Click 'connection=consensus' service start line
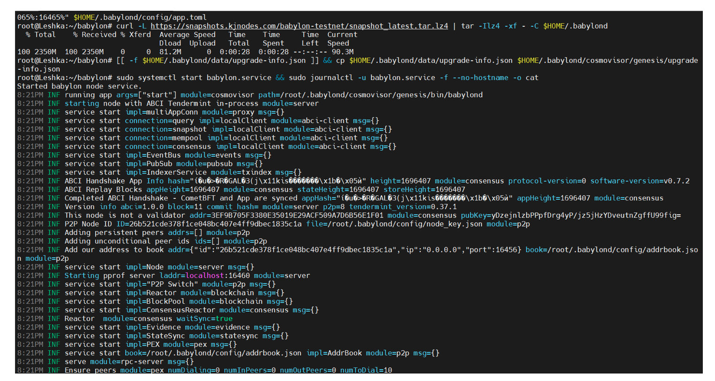 [207, 147]
